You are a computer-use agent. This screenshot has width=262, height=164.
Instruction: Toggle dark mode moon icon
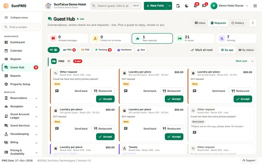[187, 6]
